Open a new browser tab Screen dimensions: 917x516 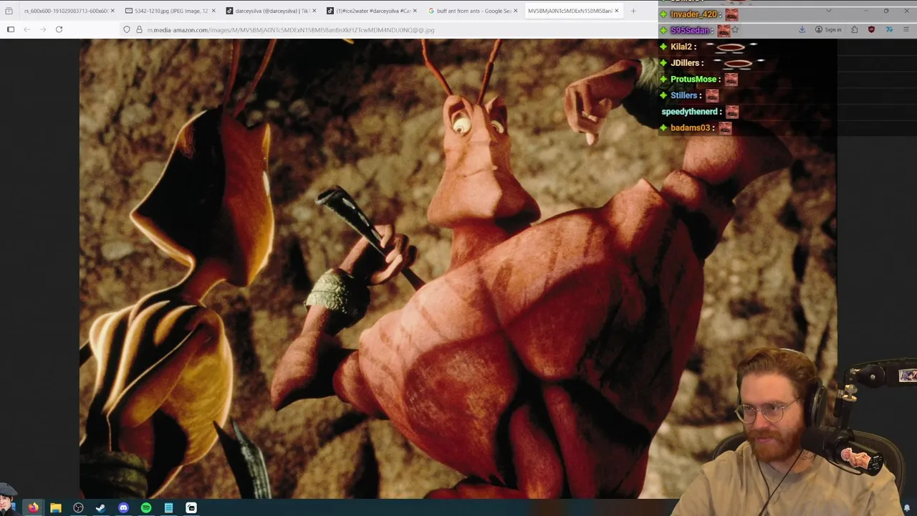[x=633, y=11]
